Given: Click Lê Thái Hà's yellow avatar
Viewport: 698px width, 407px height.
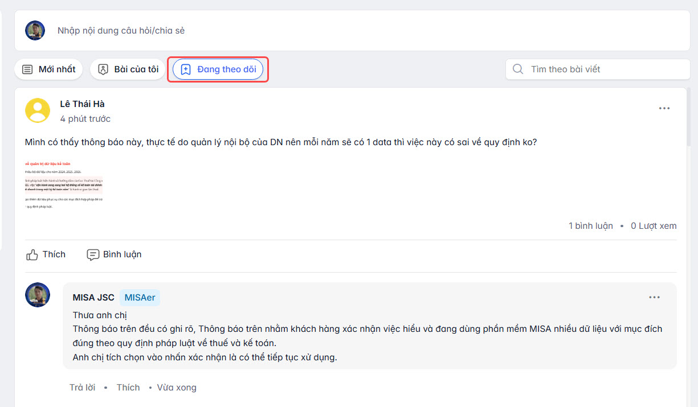Looking at the screenshot, I should tap(38, 110).
